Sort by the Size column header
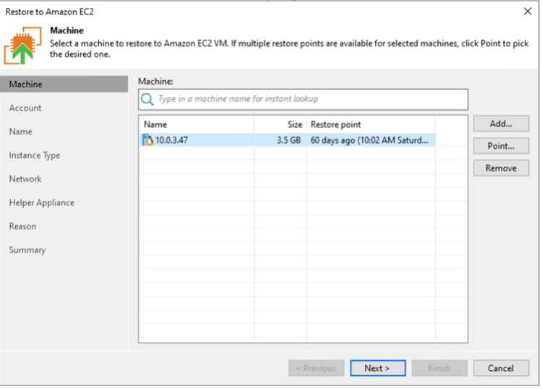The image size is (542, 389). click(280, 124)
